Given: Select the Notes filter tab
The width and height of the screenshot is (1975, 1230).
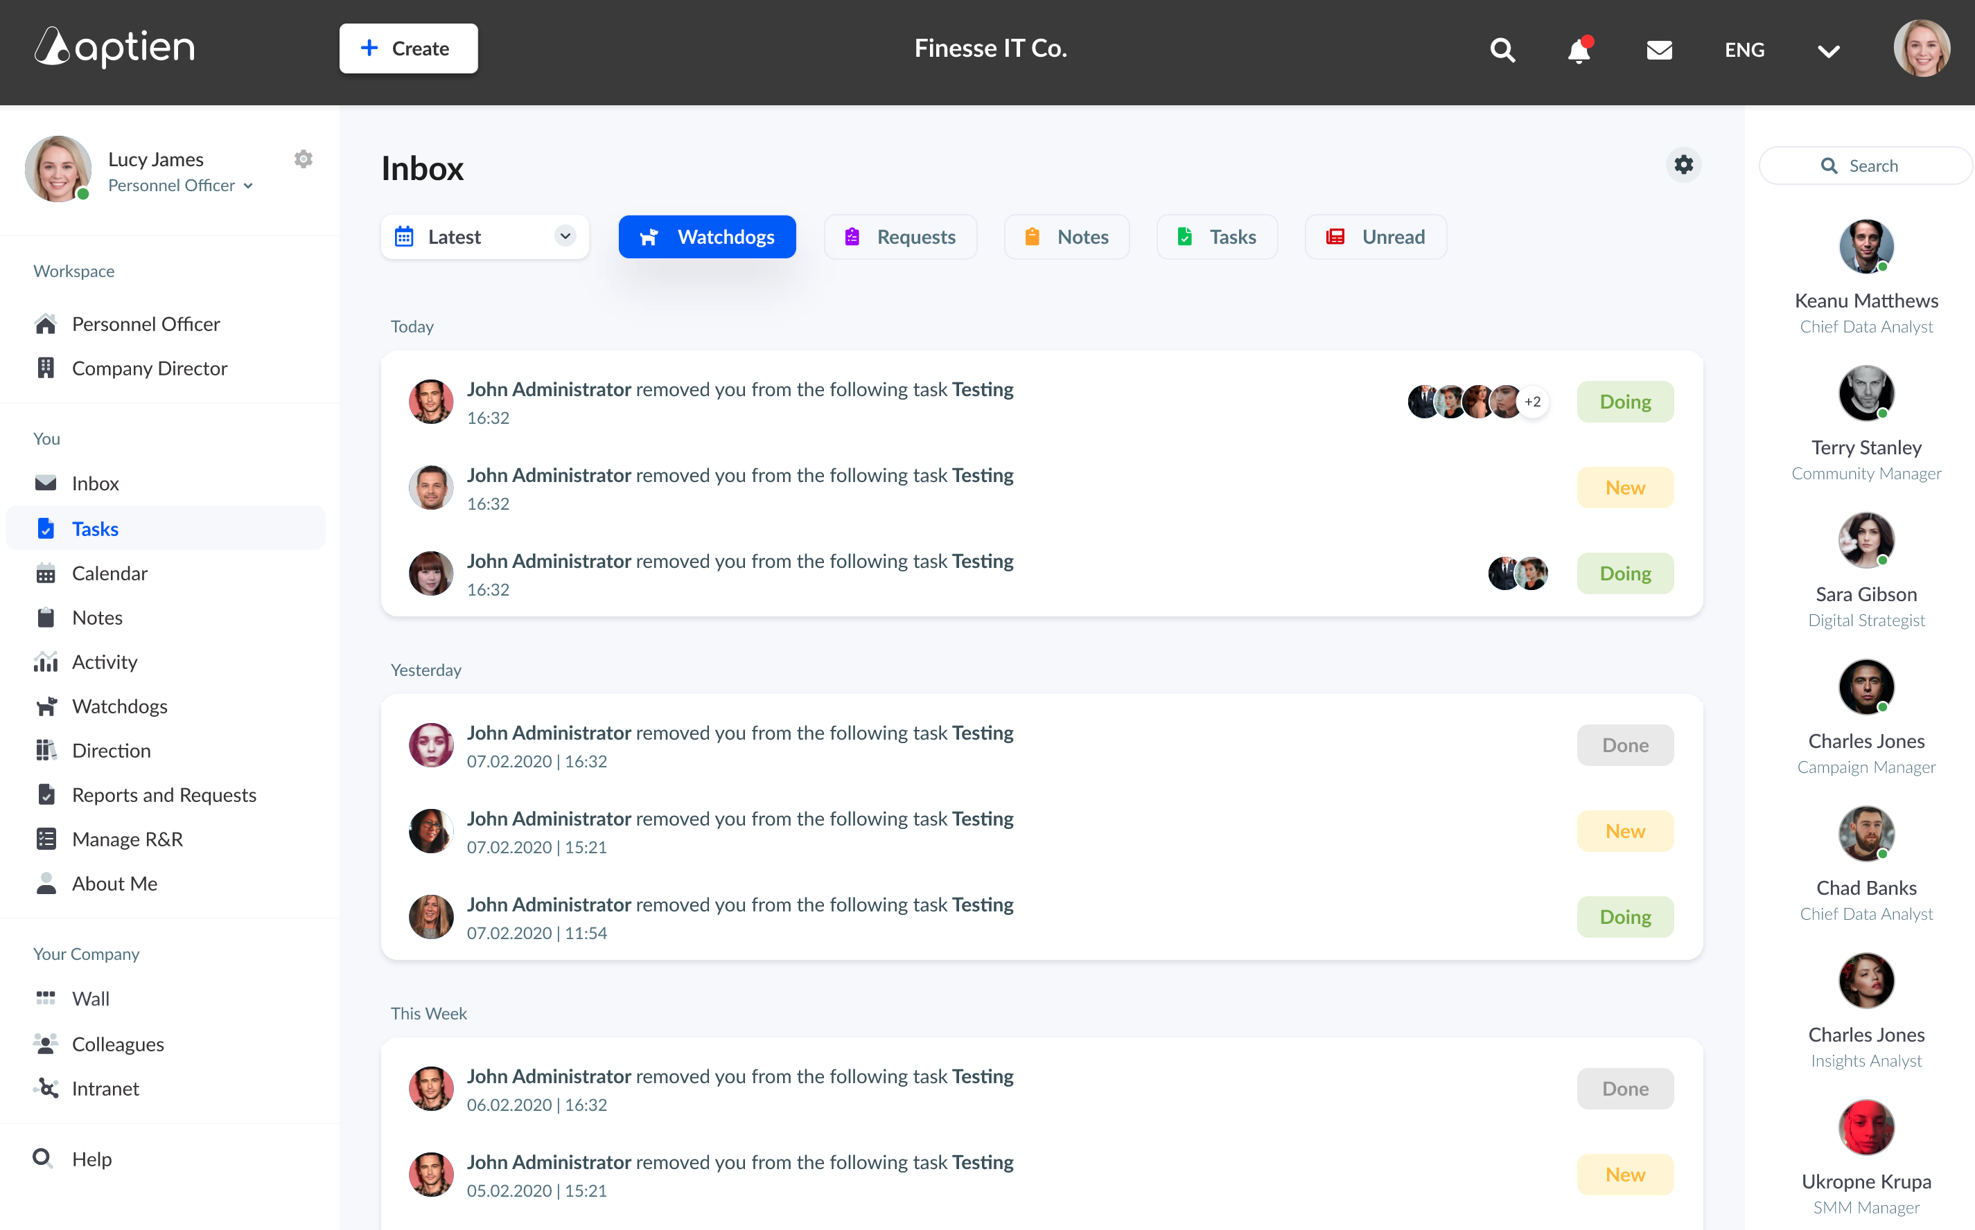Looking at the screenshot, I should 1066,237.
